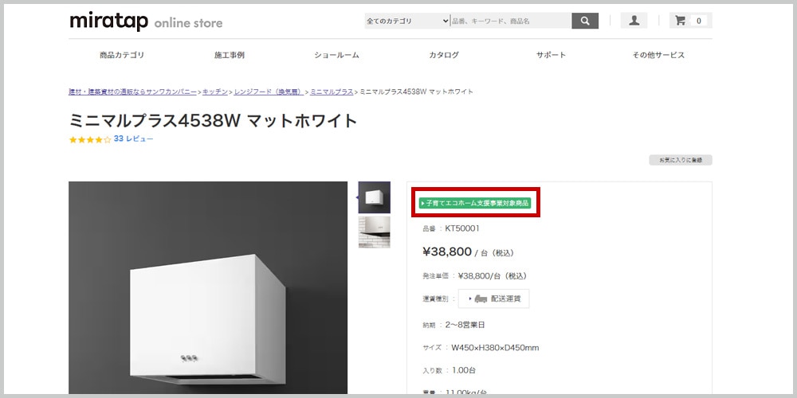Click the product number KT50001
The width and height of the screenshot is (797, 398).
[462, 228]
